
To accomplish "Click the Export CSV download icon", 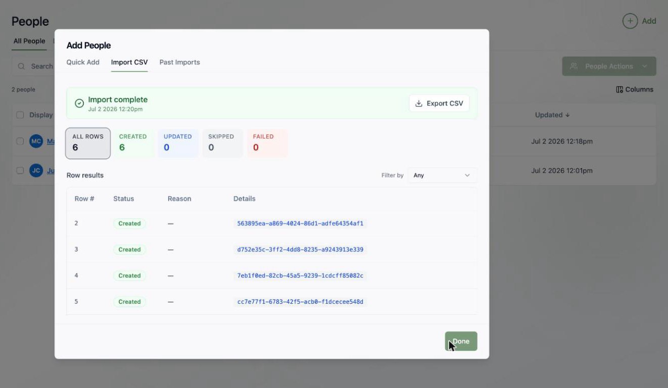I will click(x=418, y=103).
